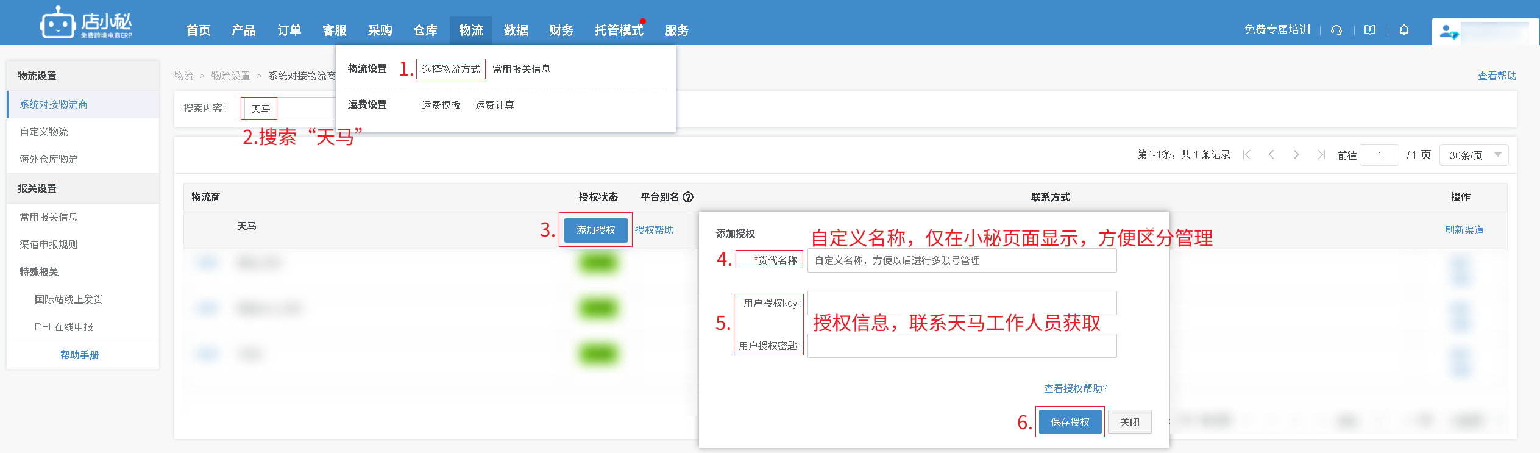Click the 店小秘 robot logo
This screenshot has width=1540, height=453.
click(x=57, y=24)
